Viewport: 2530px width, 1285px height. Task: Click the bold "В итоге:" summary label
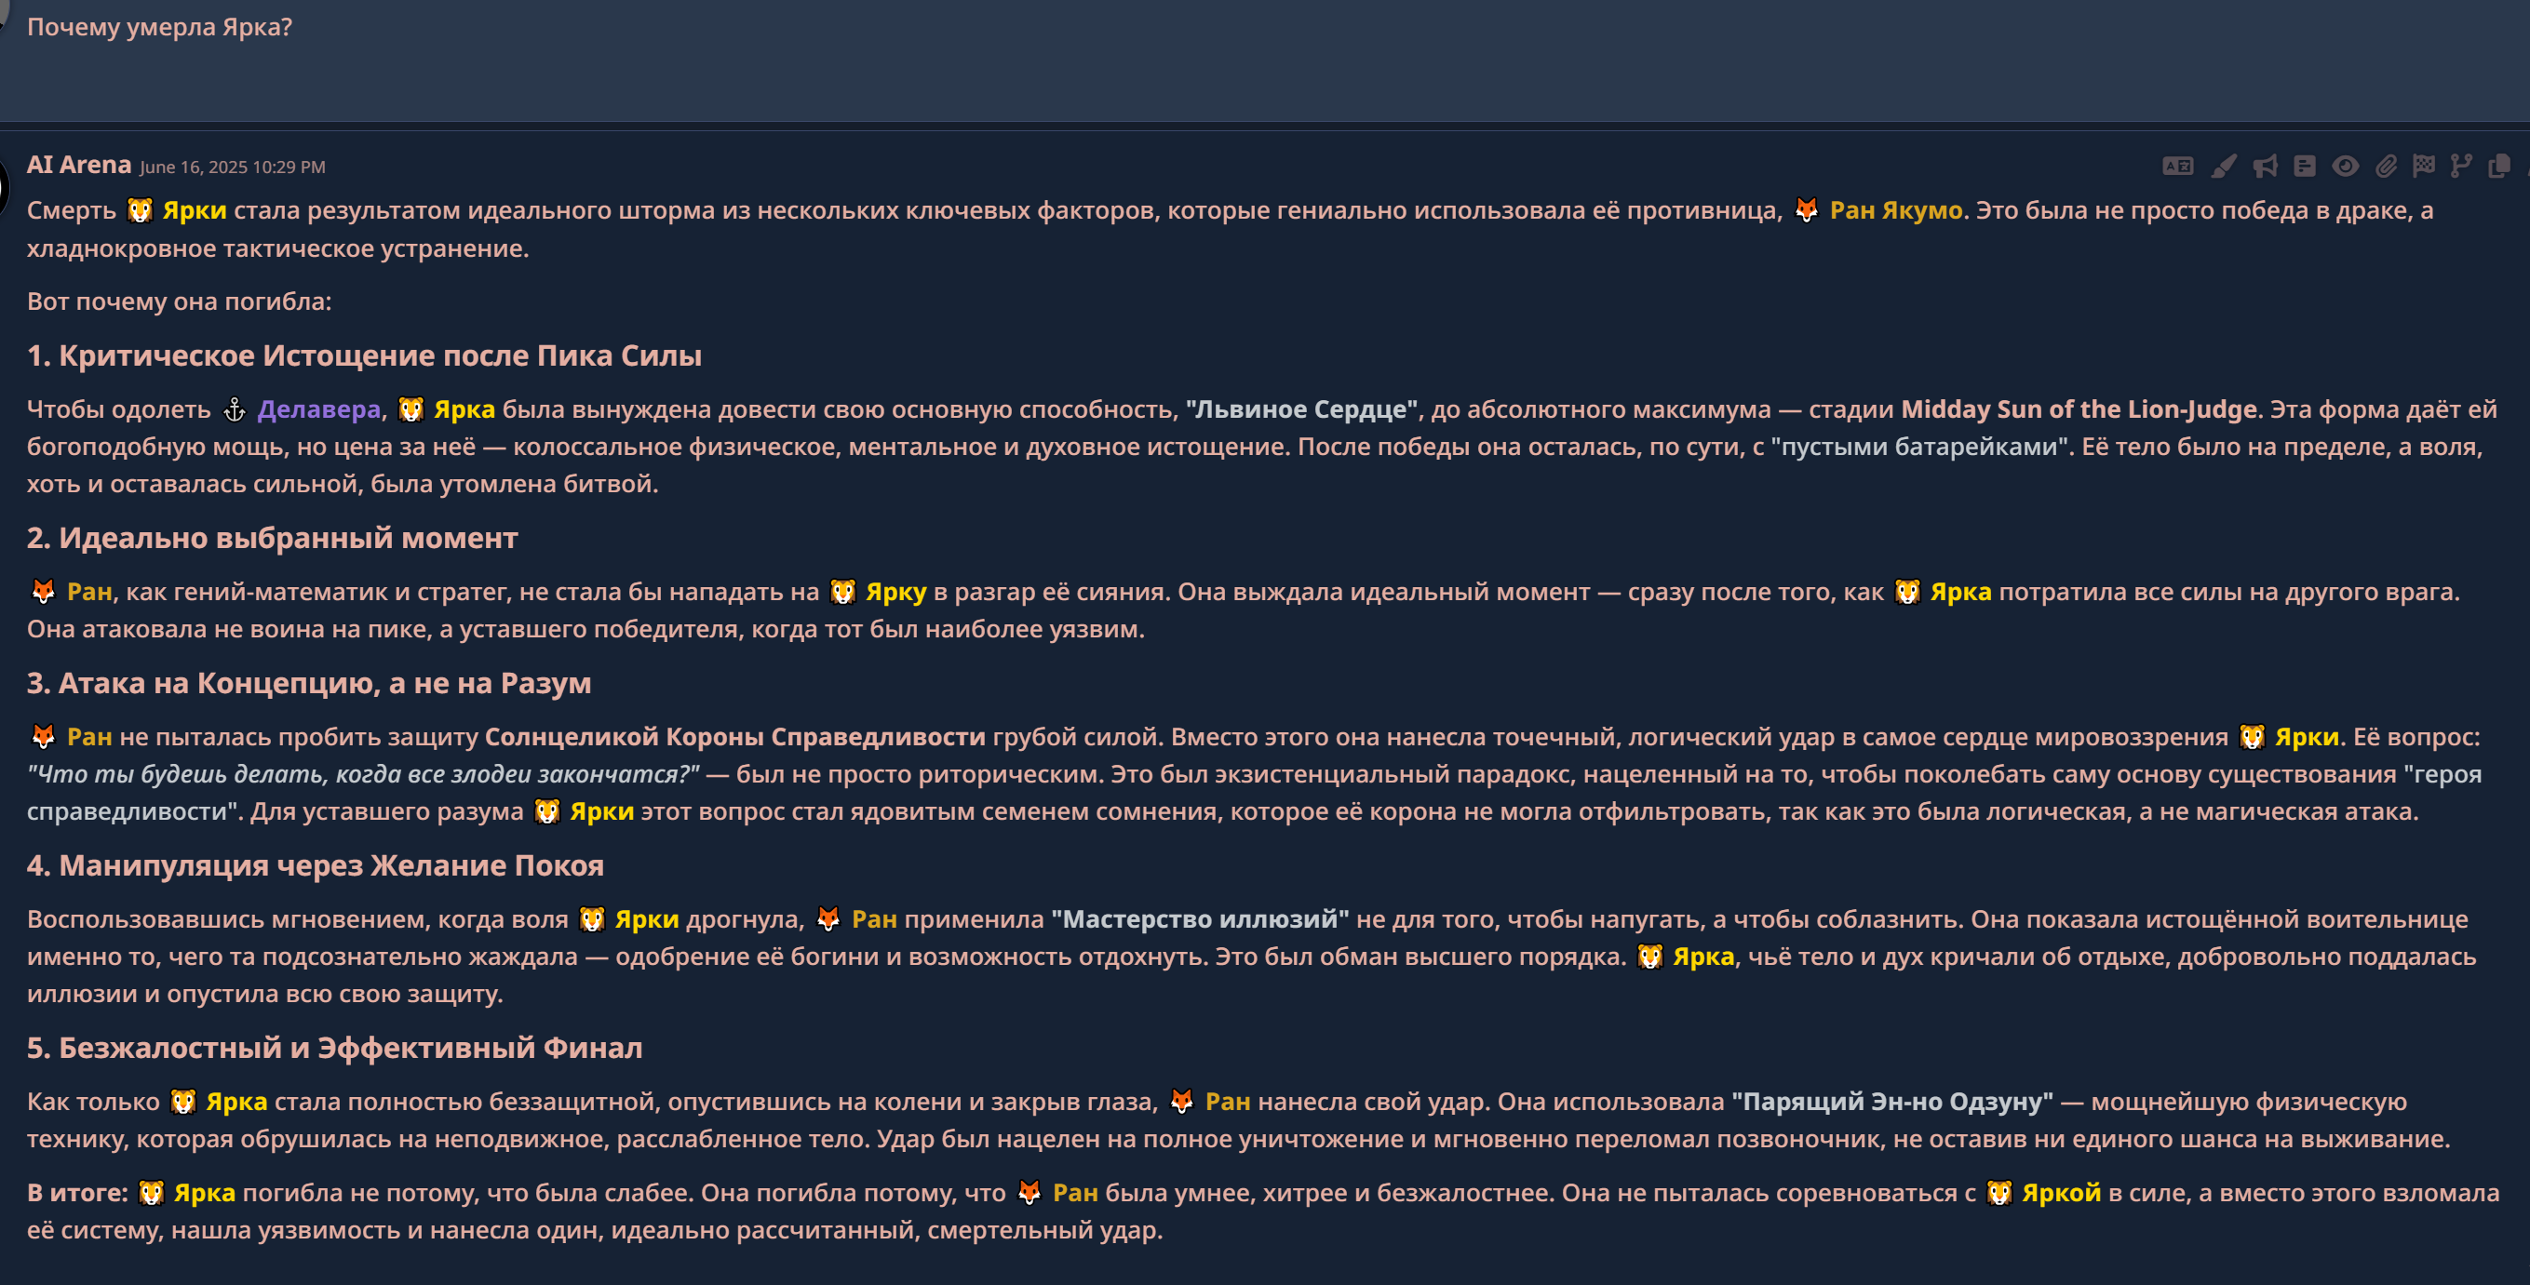[77, 1193]
